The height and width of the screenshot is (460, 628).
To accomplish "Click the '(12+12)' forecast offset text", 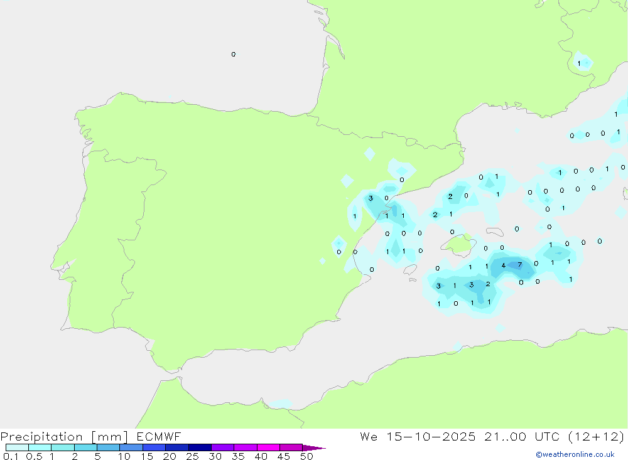I will 596,436.
